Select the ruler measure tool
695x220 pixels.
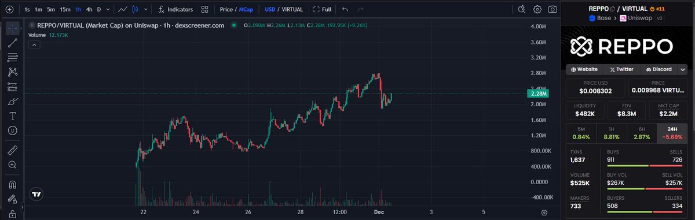coord(13,150)
